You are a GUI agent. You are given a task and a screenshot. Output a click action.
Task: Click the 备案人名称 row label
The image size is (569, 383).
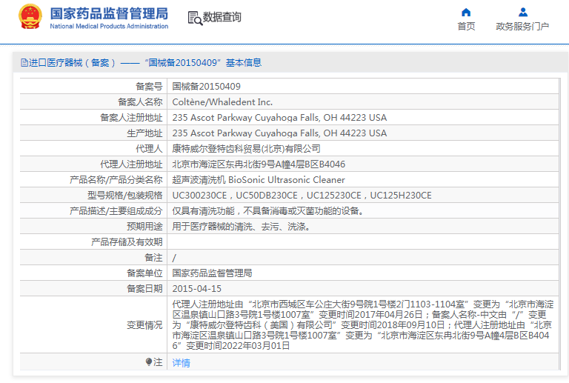[140, 102]
